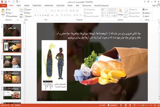Open Quick Styles gallery

126,13
